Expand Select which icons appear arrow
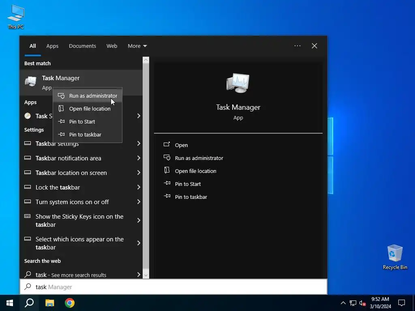This screenshot has height=311, width=415. 139,243
